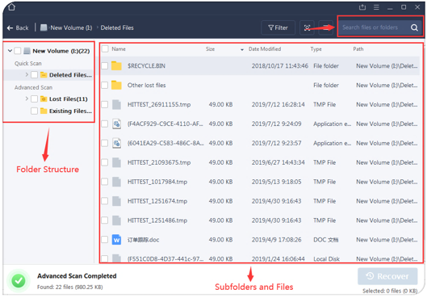The width and height of the screenshot is (427, 298).
Task: Check the Deleted Files tree checkbox
Action: 35,74
